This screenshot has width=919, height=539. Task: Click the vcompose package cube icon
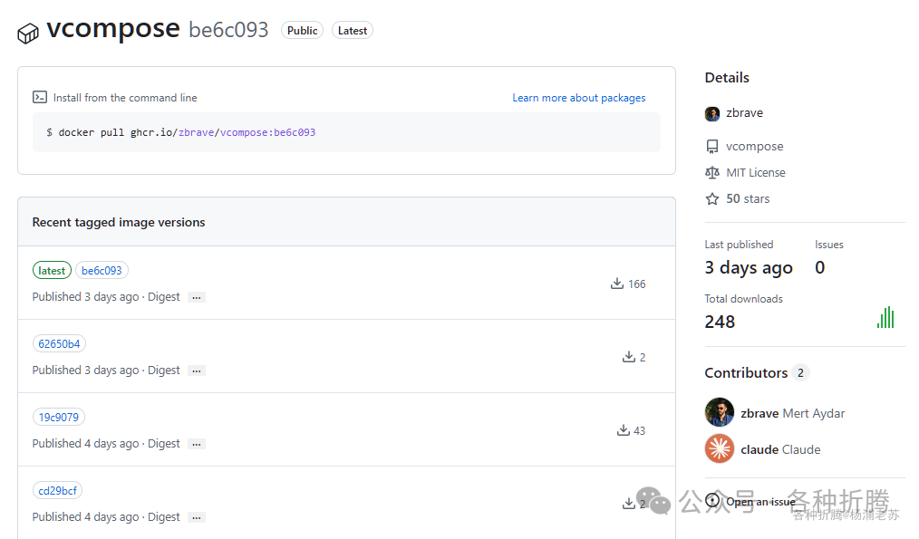28,33
